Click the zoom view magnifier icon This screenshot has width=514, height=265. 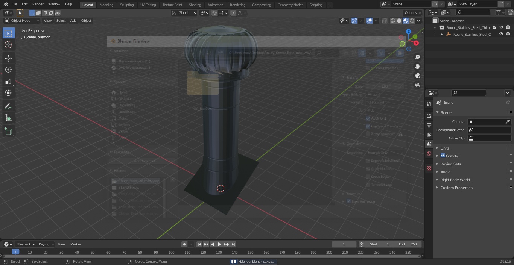pos(417,57)
